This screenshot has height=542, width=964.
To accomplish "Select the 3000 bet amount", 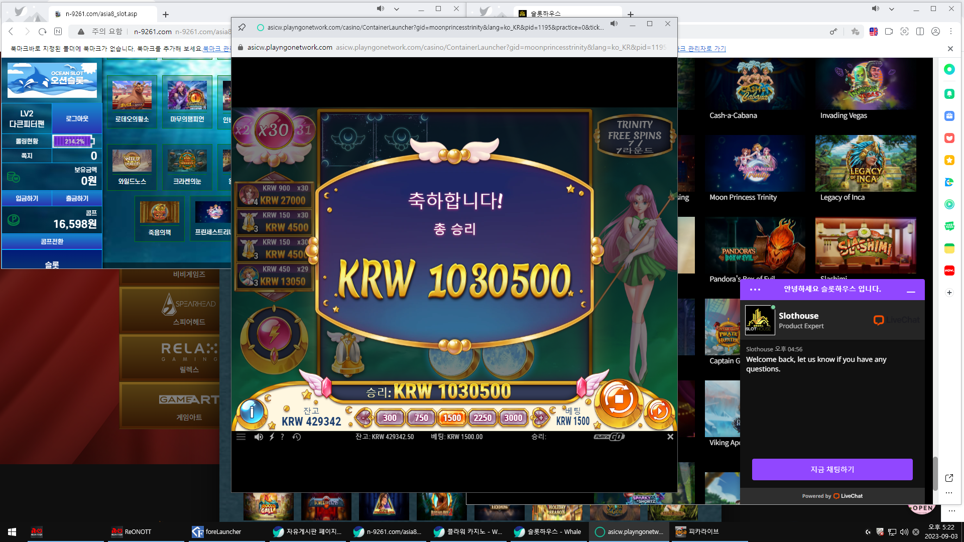I will tap(513, 418).
